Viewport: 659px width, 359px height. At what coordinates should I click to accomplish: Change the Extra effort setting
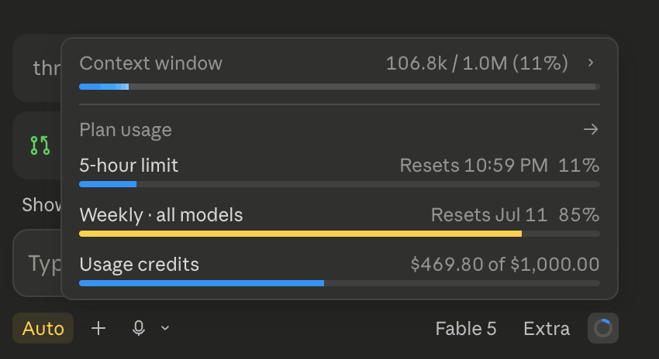(547, 328)
